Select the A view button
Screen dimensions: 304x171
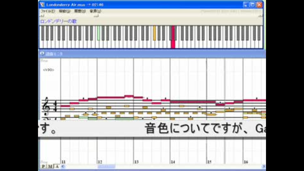[x=57, y=166]
